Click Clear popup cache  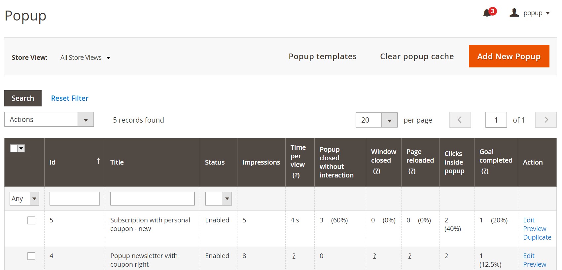pos(417,57)
